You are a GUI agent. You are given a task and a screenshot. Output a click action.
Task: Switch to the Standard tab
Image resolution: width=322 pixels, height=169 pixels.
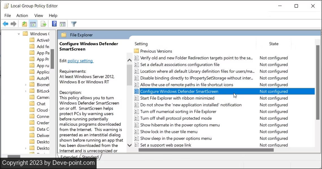tap(90, 157)
